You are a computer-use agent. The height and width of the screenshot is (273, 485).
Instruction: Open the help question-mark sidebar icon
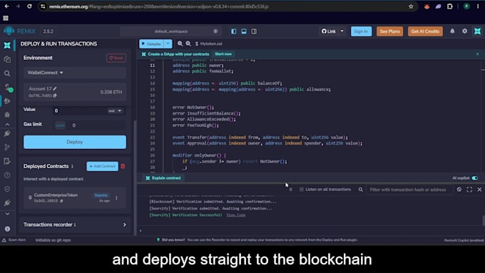(7, 175)
